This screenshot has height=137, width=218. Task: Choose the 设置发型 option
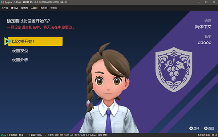click(x=20, y=51)
